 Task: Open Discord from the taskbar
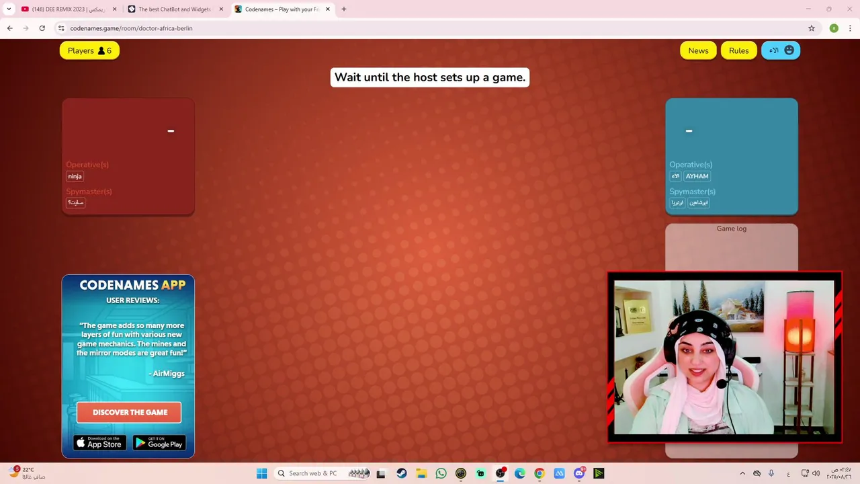579,473
